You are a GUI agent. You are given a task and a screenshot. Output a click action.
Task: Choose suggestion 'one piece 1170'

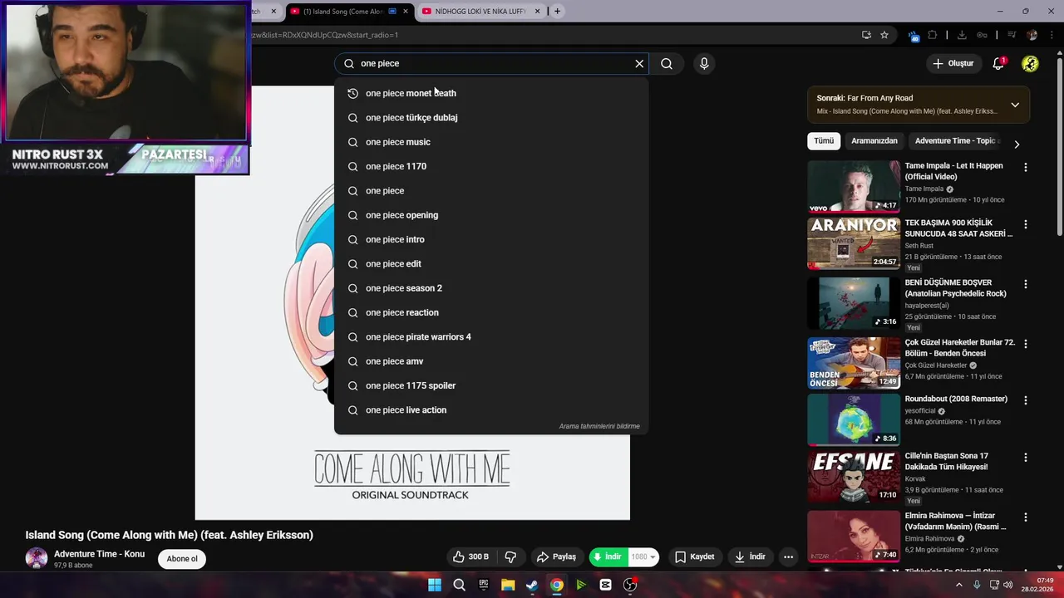491,166
